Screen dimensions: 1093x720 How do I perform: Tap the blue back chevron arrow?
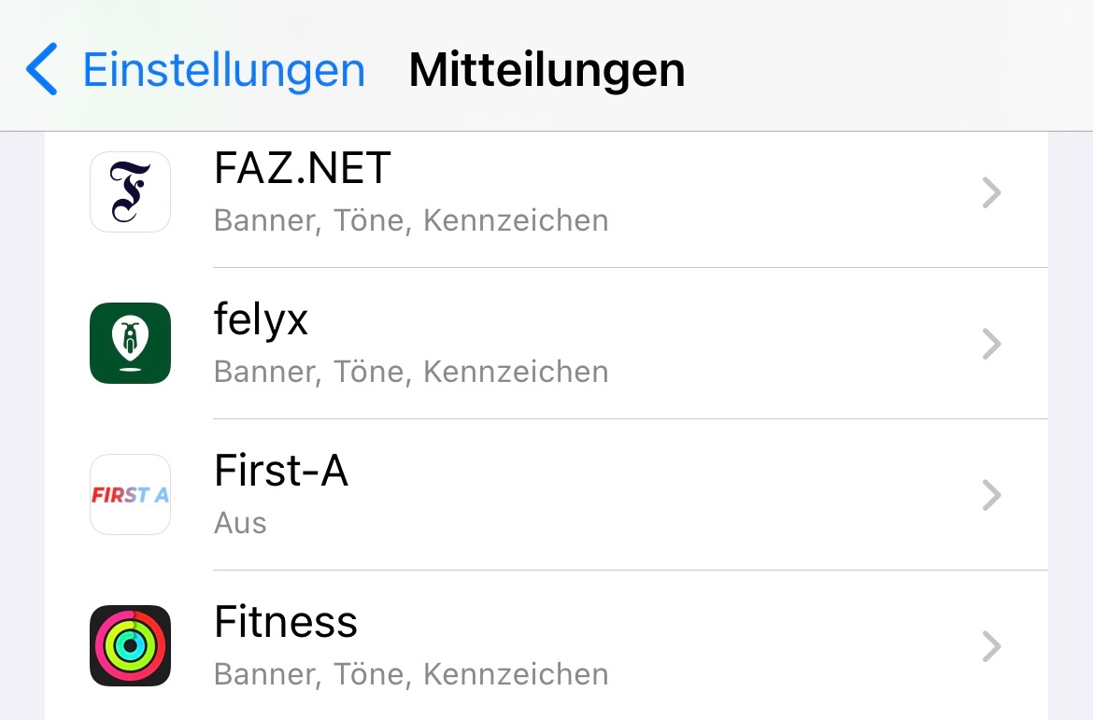click(42, 70)
